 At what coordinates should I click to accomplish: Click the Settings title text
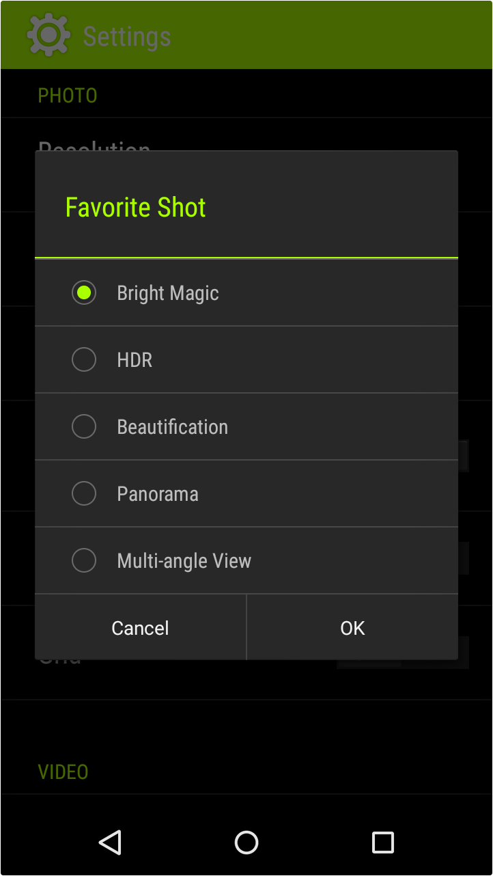point(127,37)
